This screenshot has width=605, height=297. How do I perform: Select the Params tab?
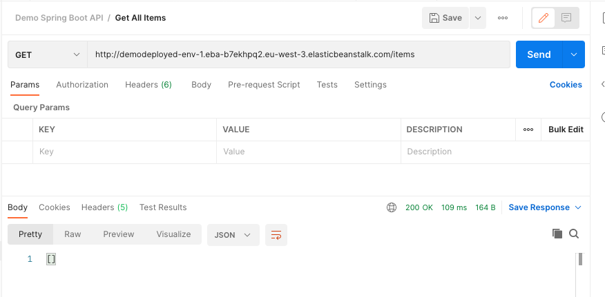(25, 85)
